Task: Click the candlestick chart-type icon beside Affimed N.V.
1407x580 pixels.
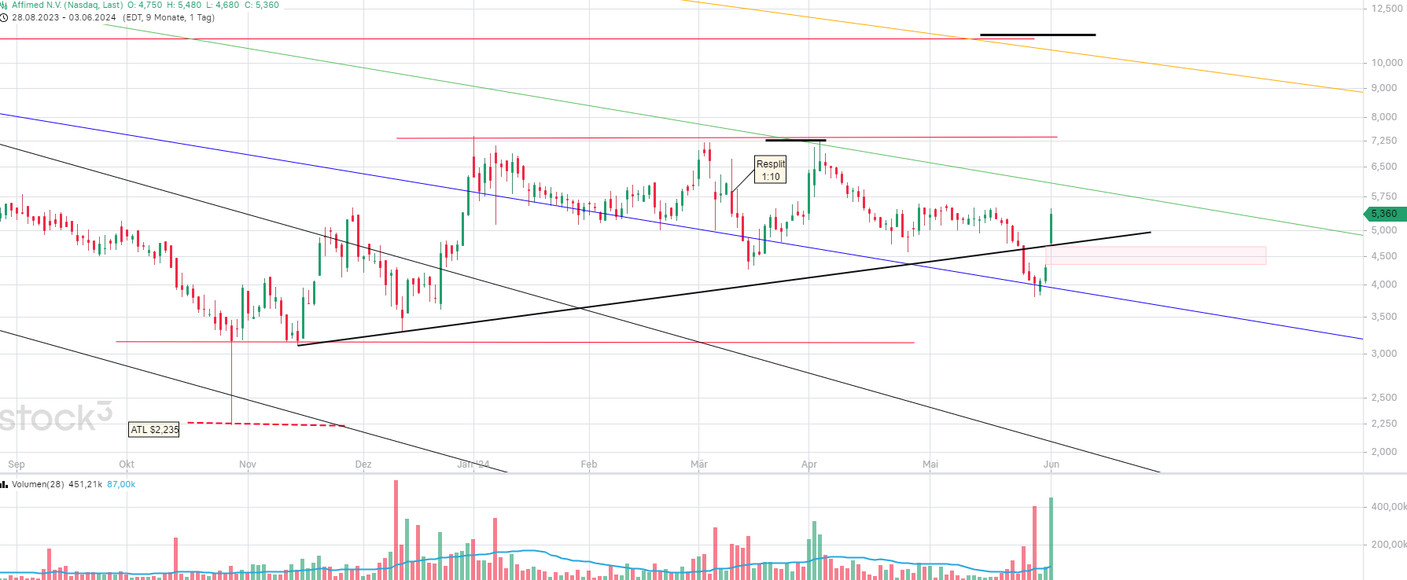Action: [4, 5]
